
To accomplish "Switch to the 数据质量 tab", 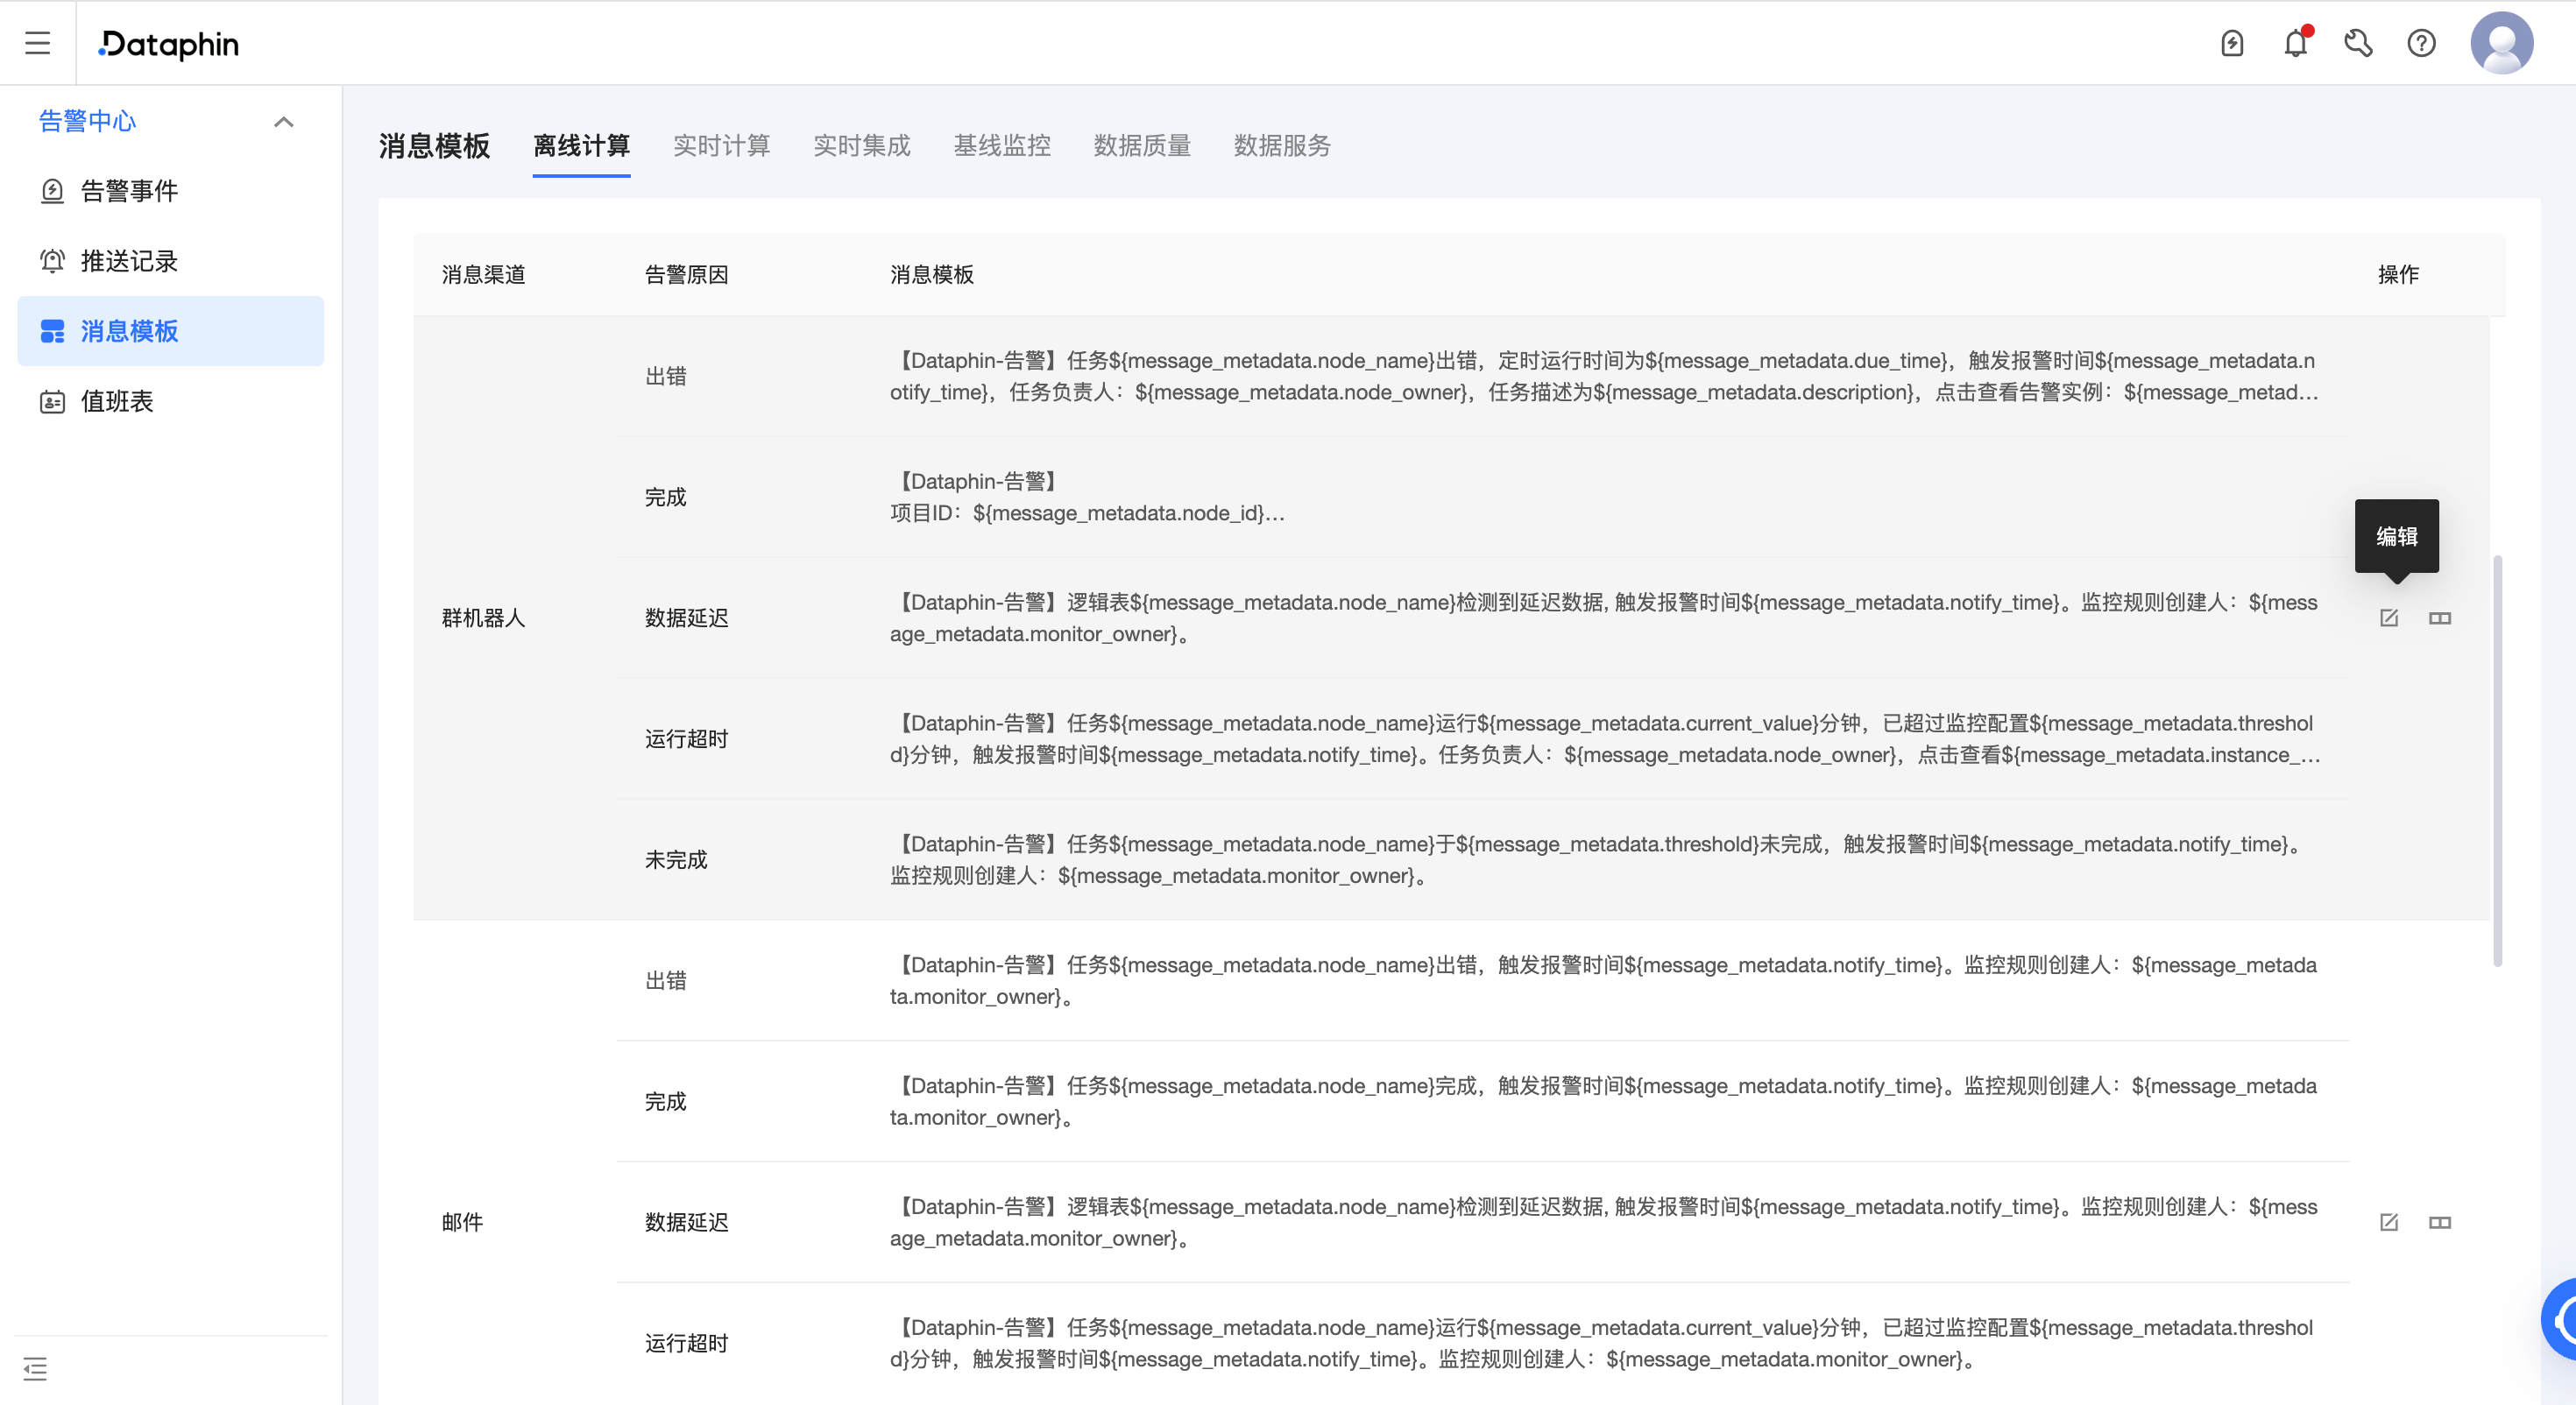I will pos(1142,146).
